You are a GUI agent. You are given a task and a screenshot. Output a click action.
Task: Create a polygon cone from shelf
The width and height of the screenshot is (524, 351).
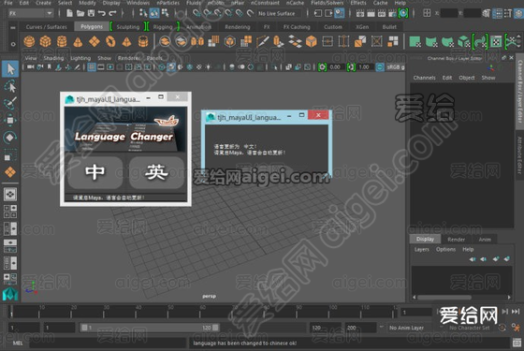click(78, 42)
